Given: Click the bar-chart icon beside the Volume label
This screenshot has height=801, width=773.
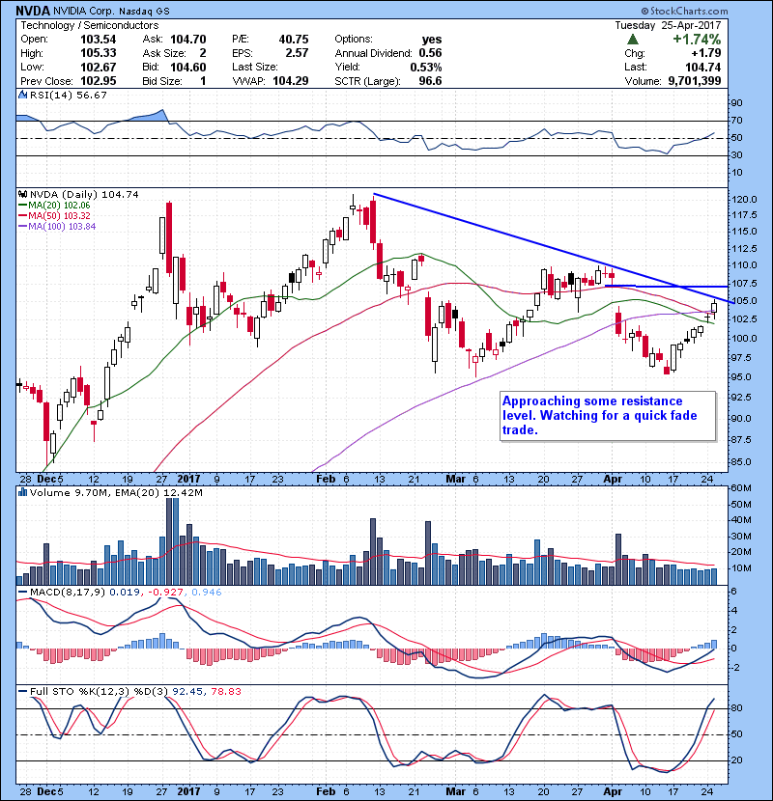Looking at the screenshot, I should pyautogui.click(x=22, y=493).
